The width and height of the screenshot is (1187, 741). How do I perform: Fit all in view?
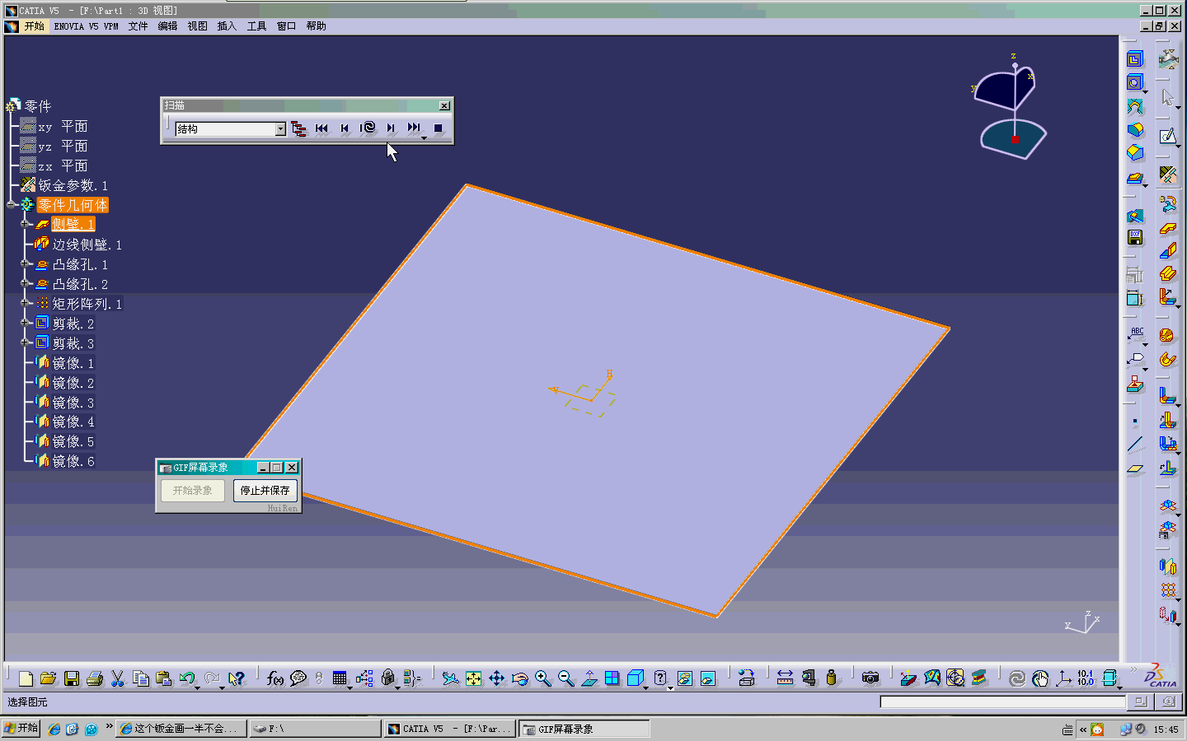[473, 678]
